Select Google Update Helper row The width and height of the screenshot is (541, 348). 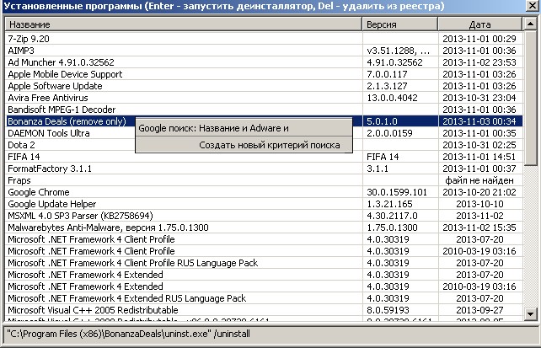[x=264, y=204]
